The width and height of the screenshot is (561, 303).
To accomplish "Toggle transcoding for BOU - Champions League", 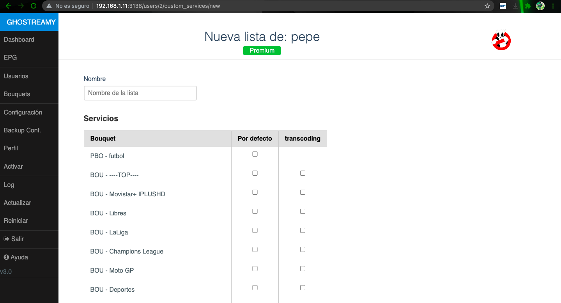I will 303,250.
